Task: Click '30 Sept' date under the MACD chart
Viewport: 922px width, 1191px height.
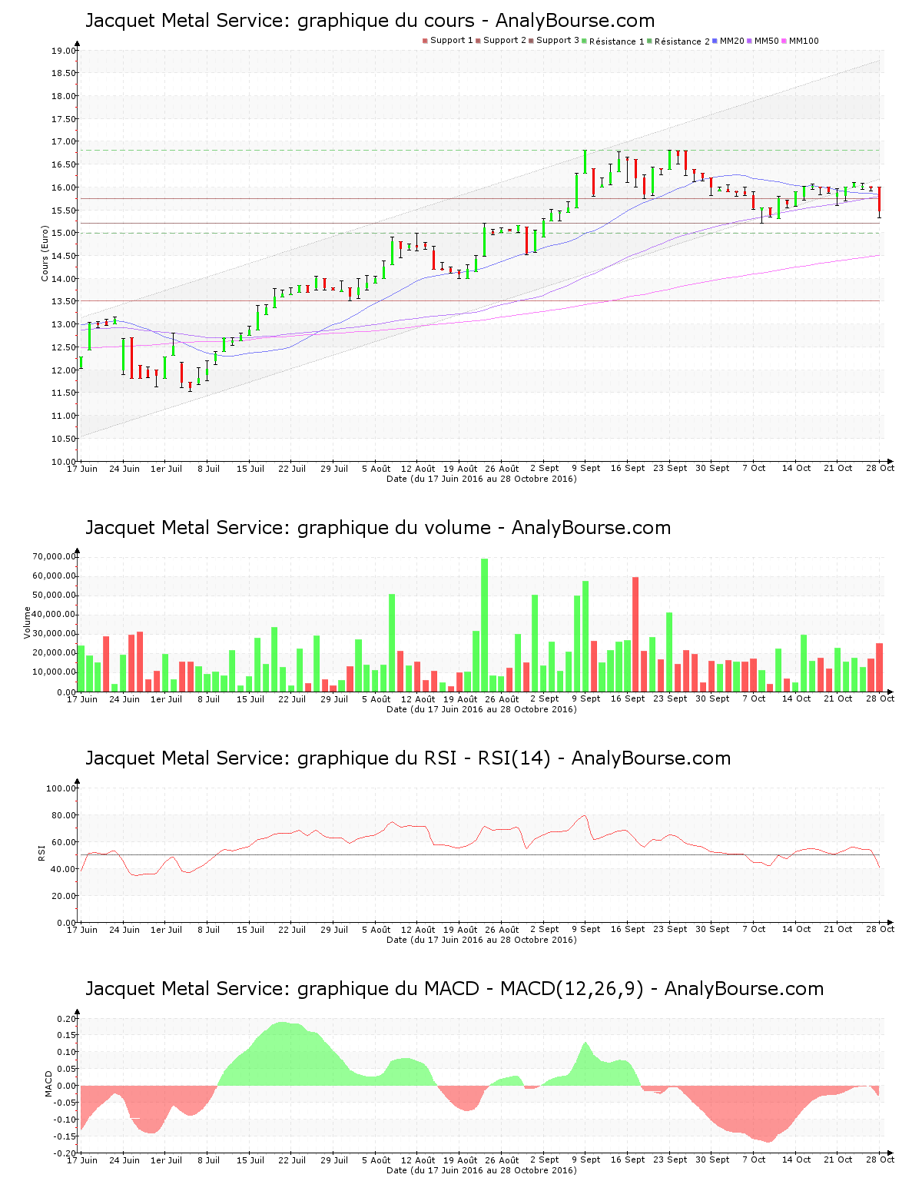Action: (712, 1160)
